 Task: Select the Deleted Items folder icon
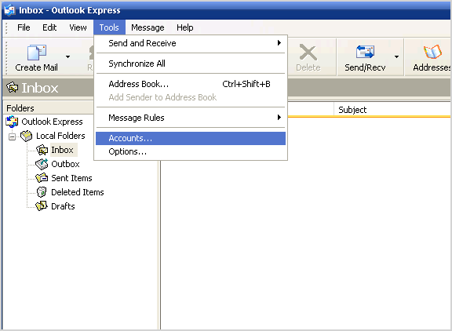pos(42,192)
